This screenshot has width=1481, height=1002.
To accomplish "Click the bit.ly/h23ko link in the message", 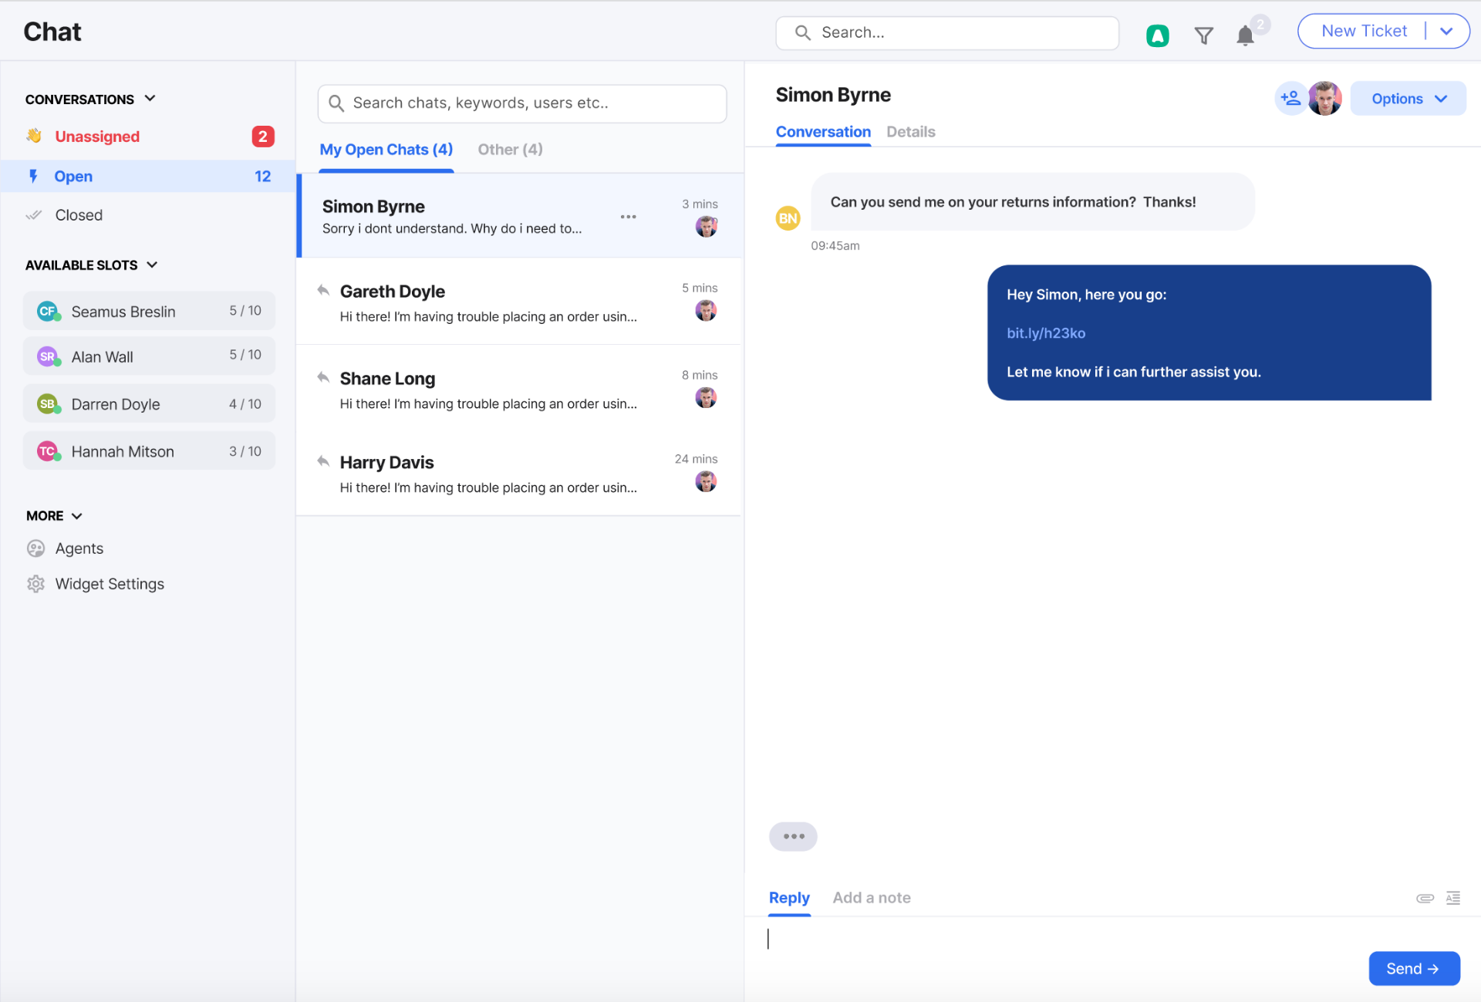I will pyautogui.click(x=1045, y=333).
